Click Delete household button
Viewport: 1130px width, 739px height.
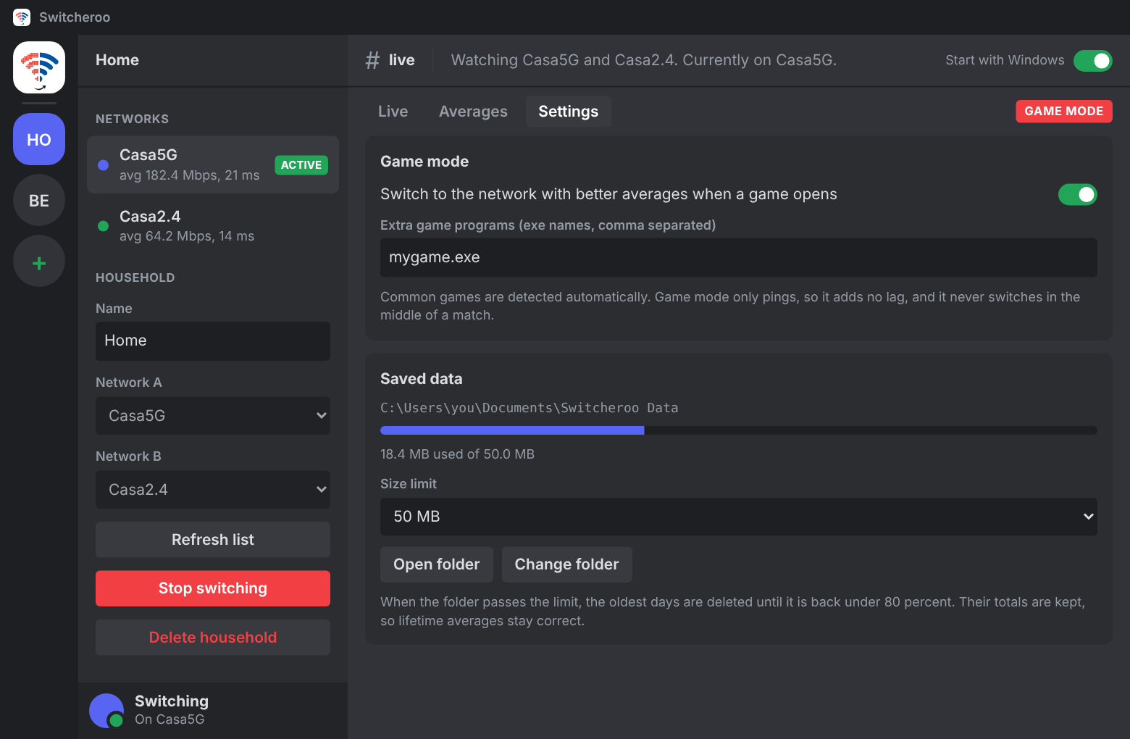click(x=213, y=638)
